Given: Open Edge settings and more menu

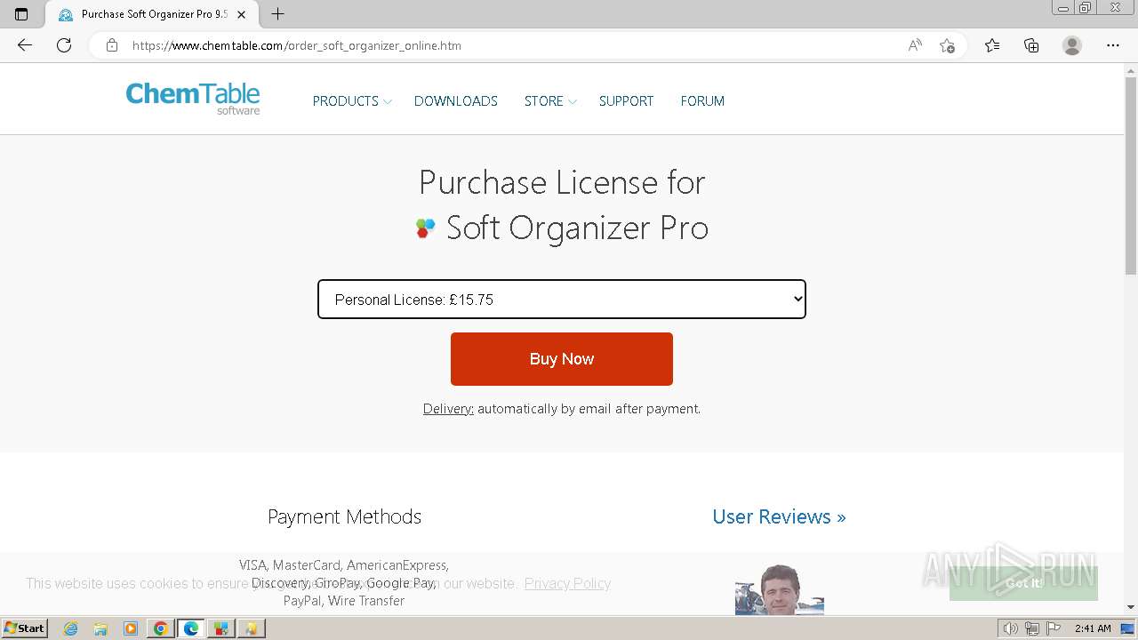Looking at the screenshot, I should click(x=1112, y=45).
